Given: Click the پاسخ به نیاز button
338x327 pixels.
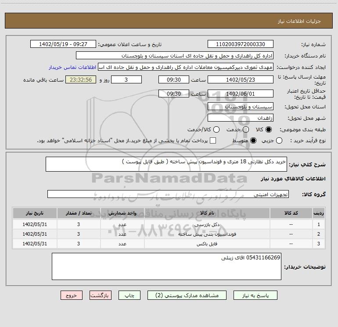Looking at the screenshot, I should tap(255, 295).
